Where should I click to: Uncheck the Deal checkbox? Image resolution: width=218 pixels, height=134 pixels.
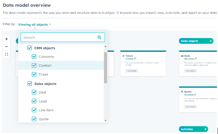point(34,92)
